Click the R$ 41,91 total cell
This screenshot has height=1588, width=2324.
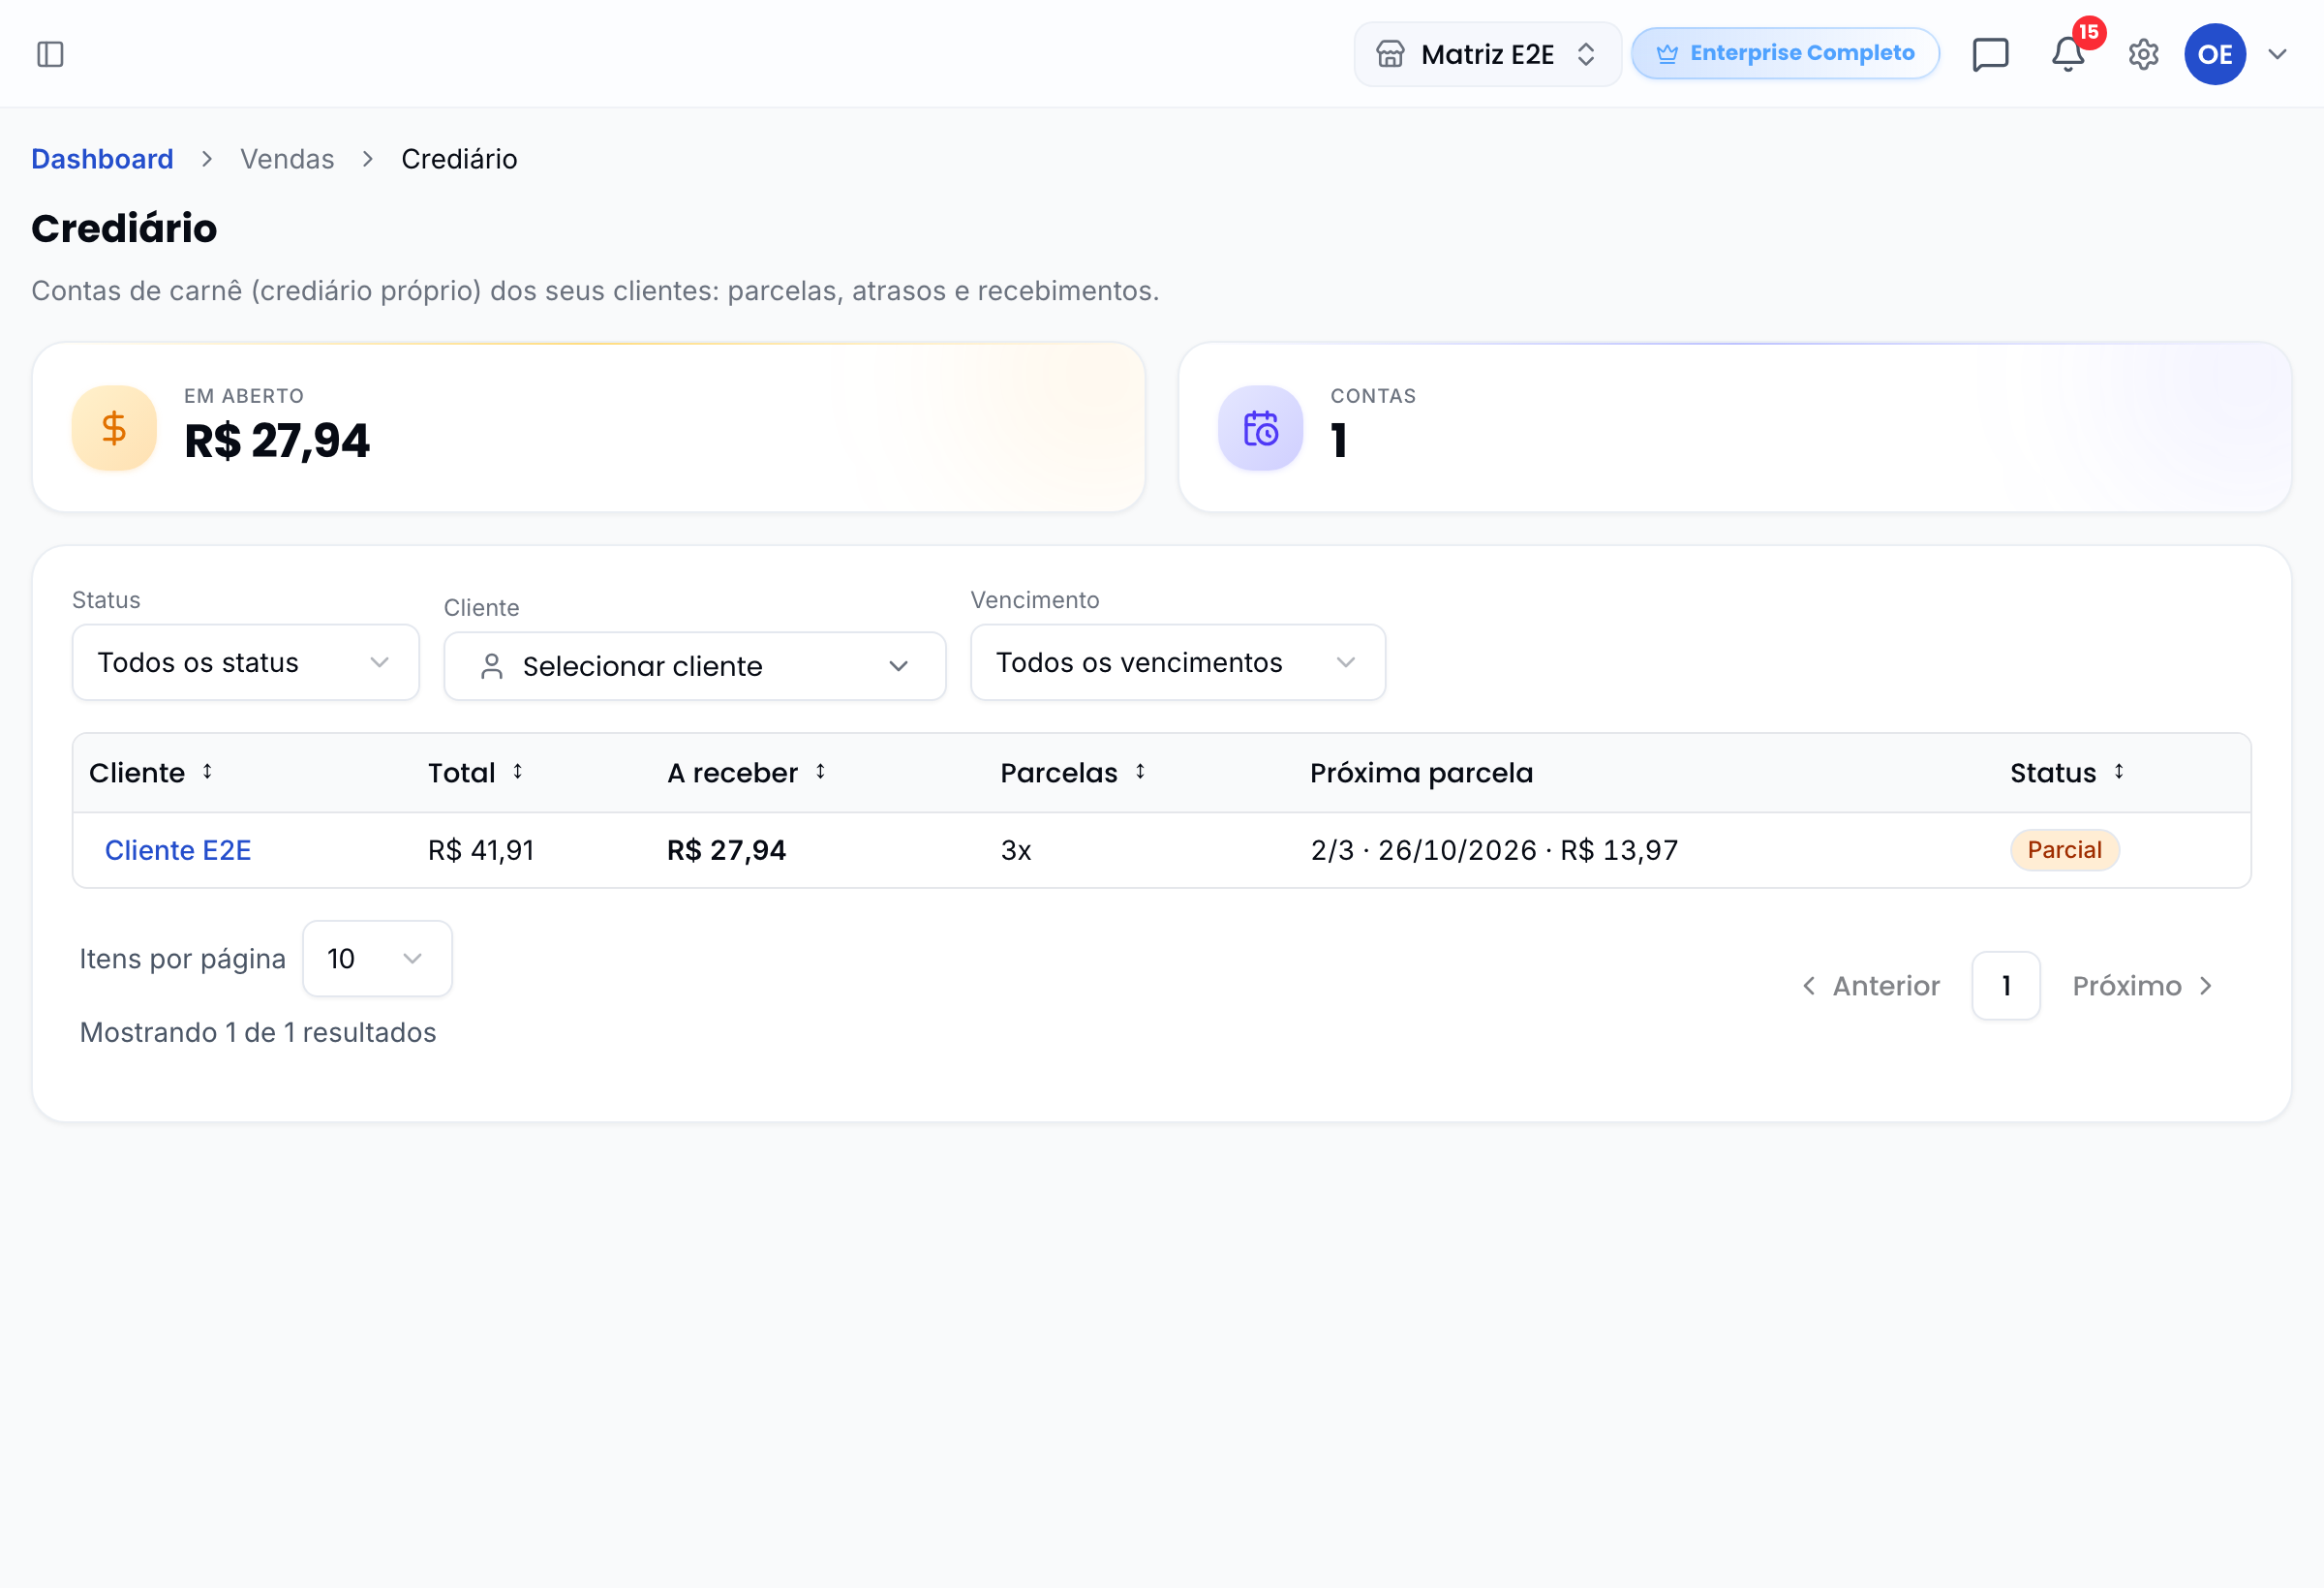(481, 850)
